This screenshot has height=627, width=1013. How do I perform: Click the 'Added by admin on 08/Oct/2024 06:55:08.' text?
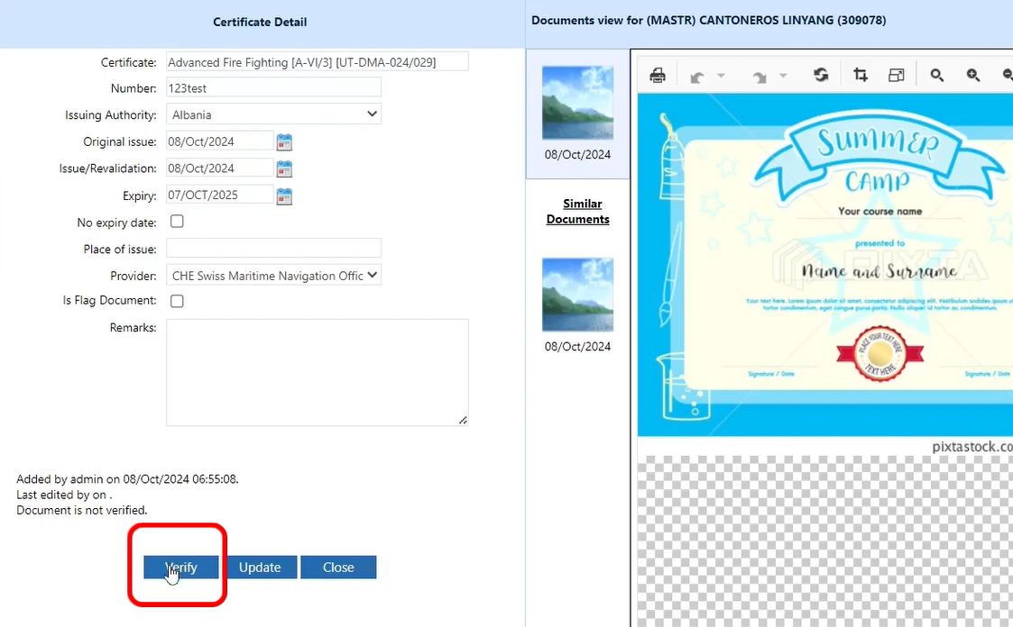coord(127,479)
